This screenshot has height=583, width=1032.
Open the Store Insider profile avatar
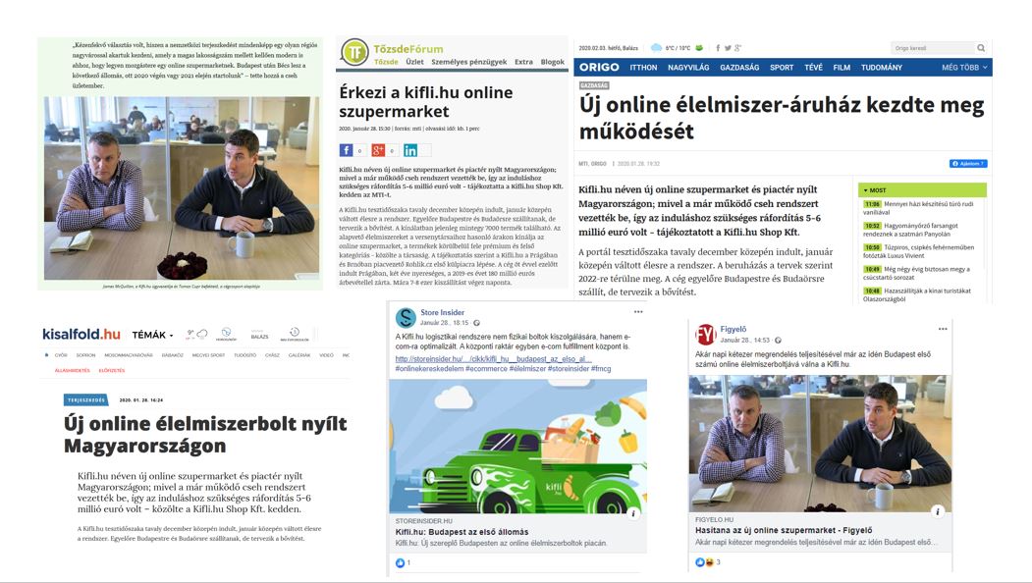click(x=406, y=317)
